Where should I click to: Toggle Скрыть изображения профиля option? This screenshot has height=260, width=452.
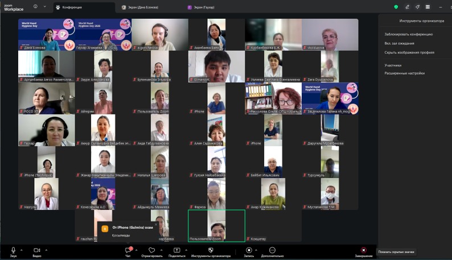click(x=409, y=52)
